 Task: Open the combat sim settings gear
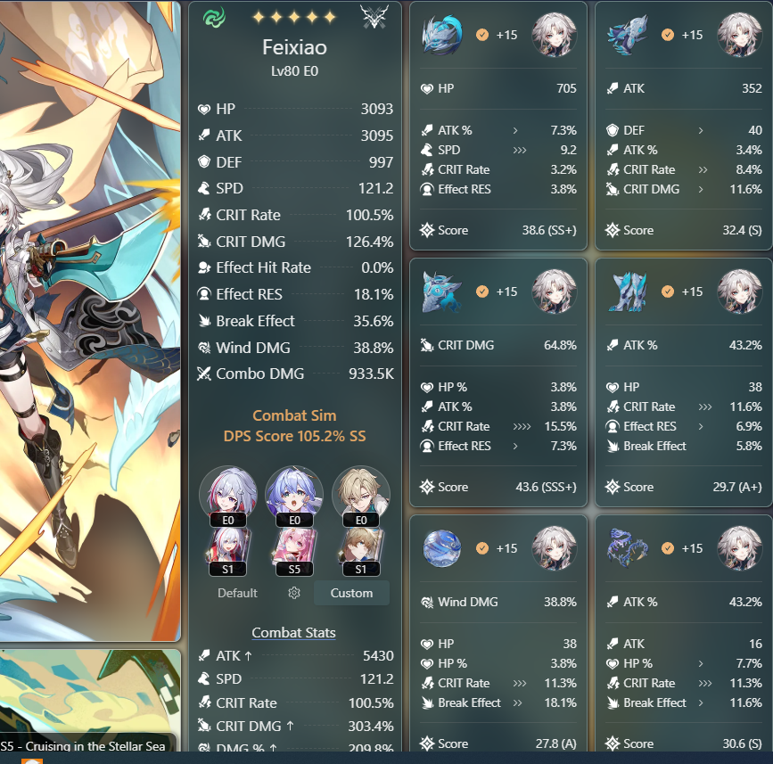click(294, 593)
